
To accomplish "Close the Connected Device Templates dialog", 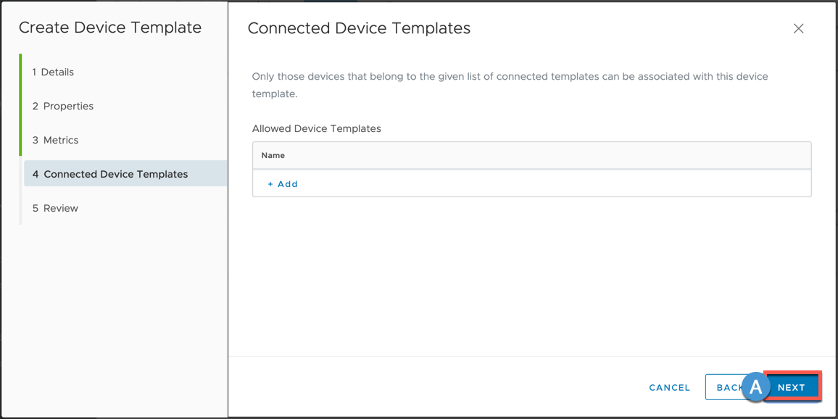I will [x=798, y=29].
